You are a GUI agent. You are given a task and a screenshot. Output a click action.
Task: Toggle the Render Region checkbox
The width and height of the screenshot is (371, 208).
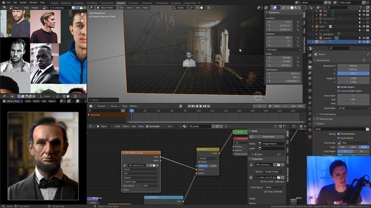click(339, 87)
